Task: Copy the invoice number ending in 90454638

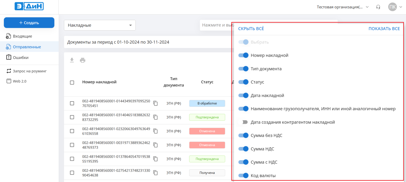Action: (156, 173)
